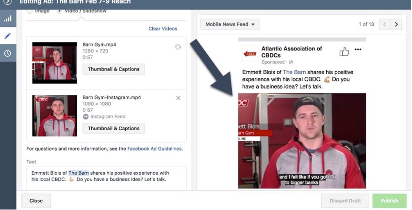Viewport: 412px width, 210px height.
Task: Click the Barn Gym-Instagram.mp4 file name
Action: coord(112,97)
